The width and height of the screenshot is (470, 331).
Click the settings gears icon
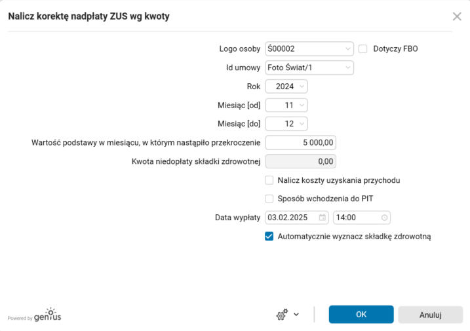(x=282, y=315)
